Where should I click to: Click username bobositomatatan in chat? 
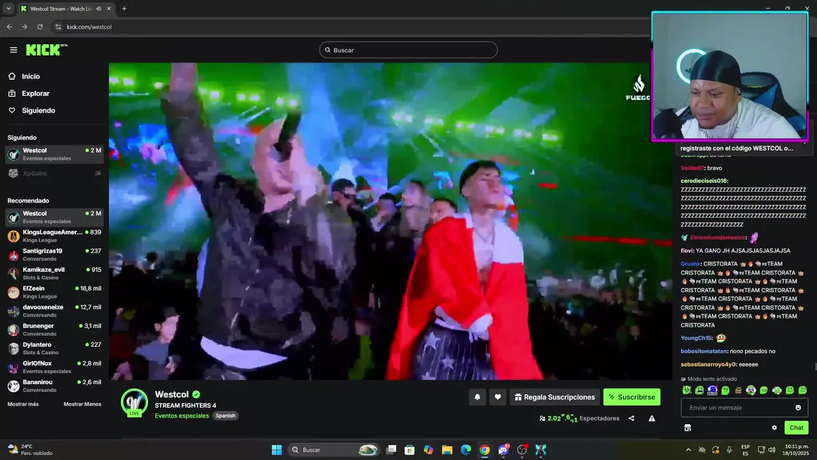704,351
